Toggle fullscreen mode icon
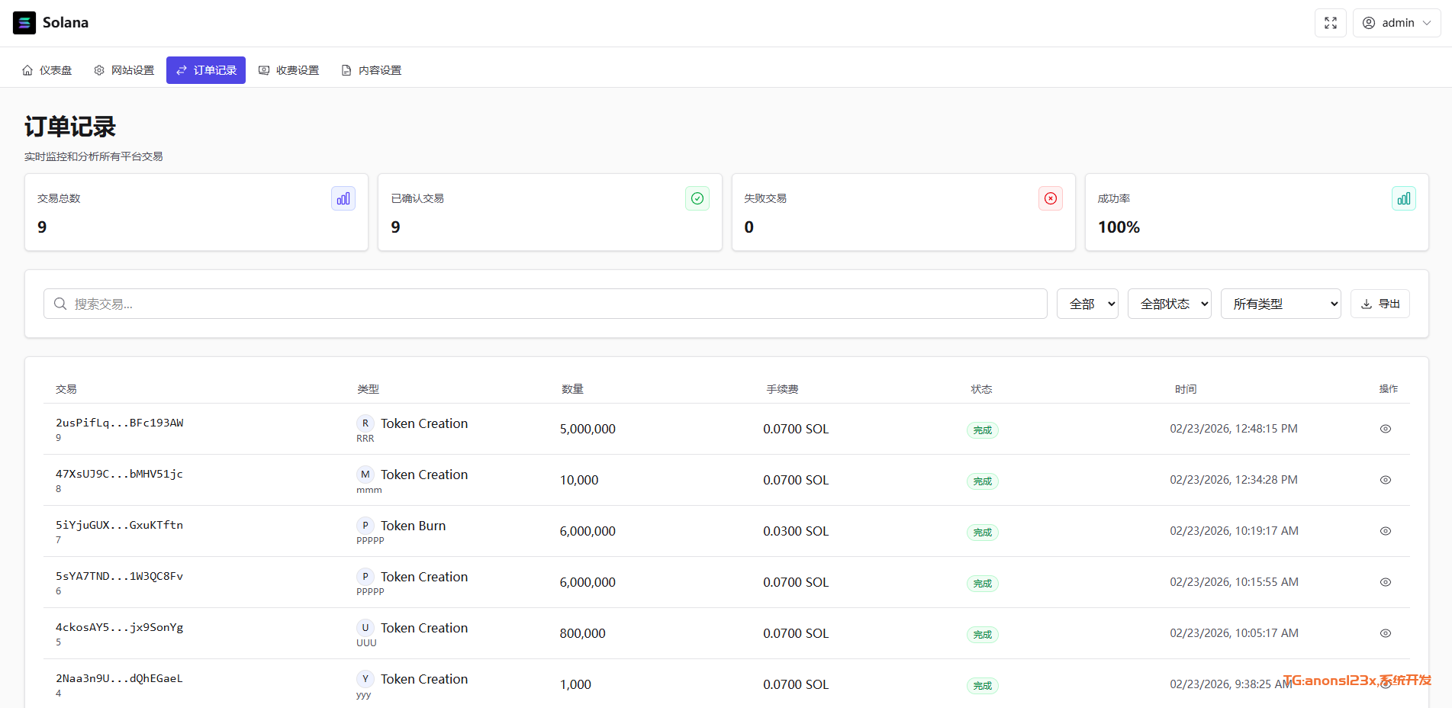Screen dimensions: 1452x708 pyautogui.click(x=1330, y=23)
